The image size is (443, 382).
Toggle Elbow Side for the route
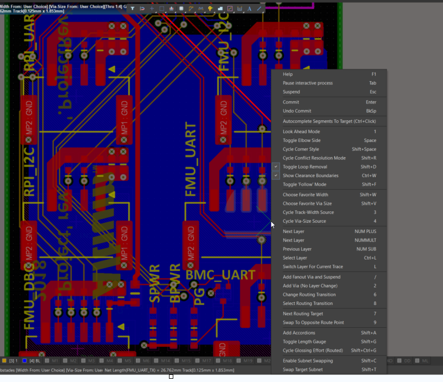[305, 140]
